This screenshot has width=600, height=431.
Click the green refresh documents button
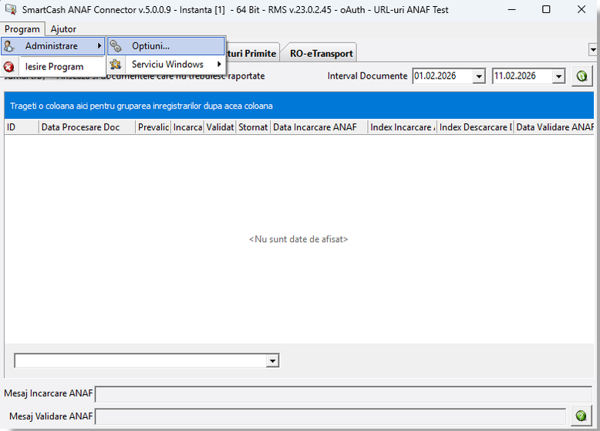point(582,76)
